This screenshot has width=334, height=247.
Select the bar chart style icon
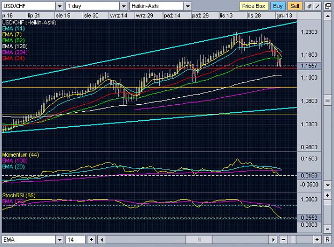click(x=309, y=6)
